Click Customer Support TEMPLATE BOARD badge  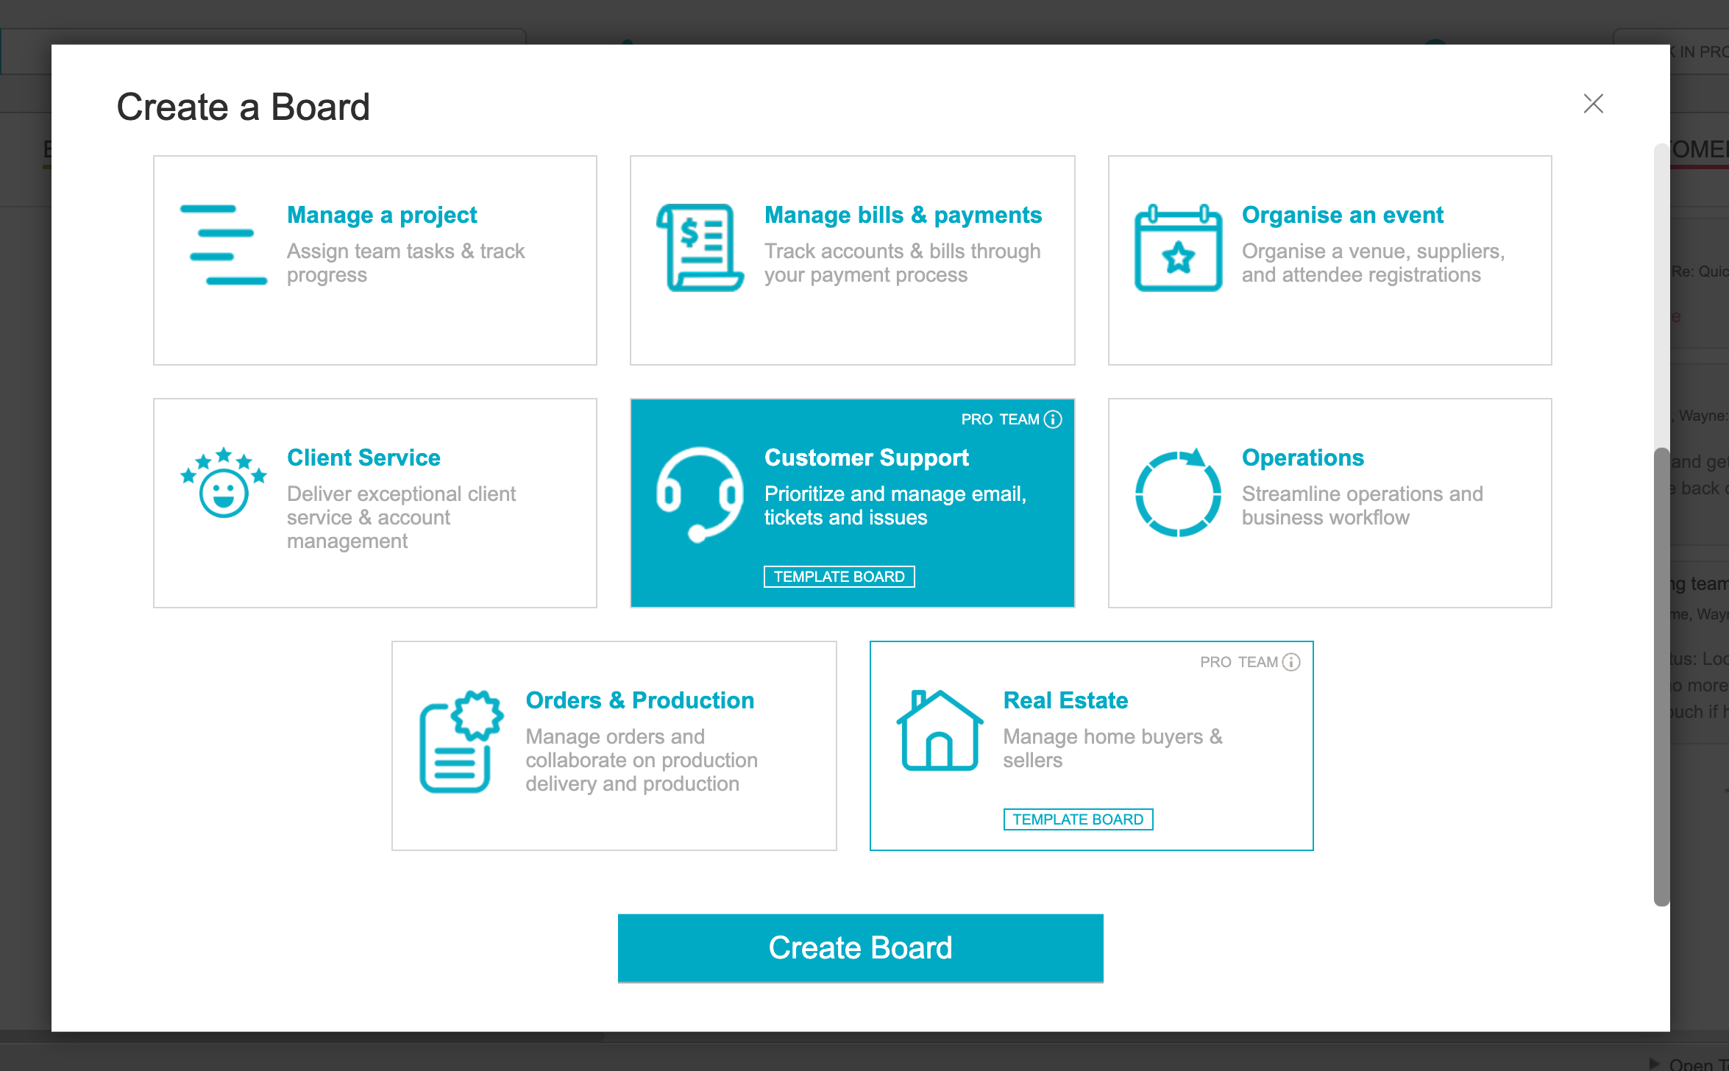click(839, 577)
